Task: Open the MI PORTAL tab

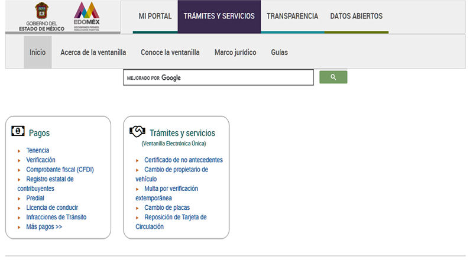Action: (155, 16)
